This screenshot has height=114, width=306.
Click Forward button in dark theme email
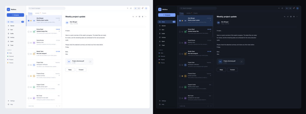[232, 70]
